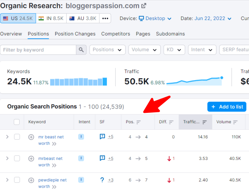Tick the checkbox for pewdiepie net worth
Image resolution: width=249 pixels, height=191 pixels.
(17, 180)
